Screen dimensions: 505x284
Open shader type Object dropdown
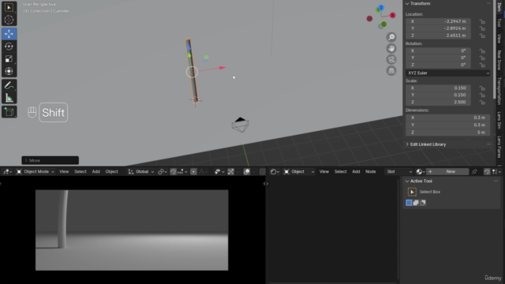tap(298, 172)
